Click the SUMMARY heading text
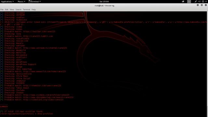 coord(4,107)
